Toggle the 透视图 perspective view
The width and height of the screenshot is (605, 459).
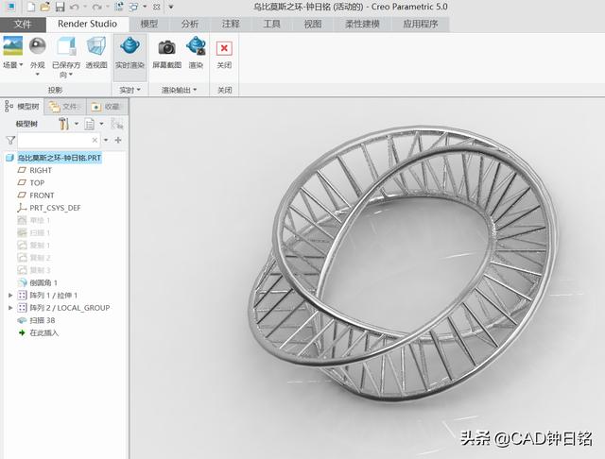point(96,46)
